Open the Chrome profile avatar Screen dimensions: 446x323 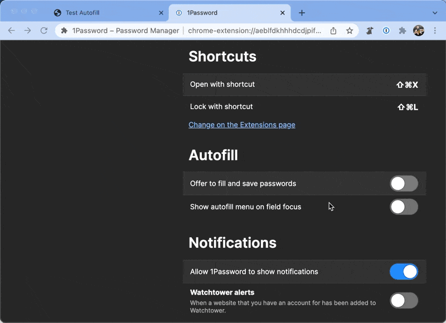pos(419,31)
